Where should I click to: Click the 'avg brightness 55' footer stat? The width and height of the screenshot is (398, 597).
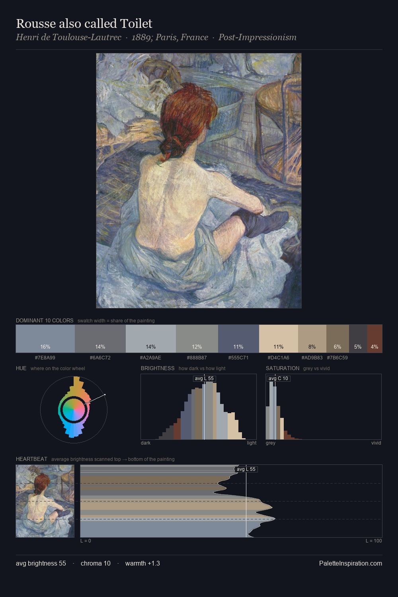point(41,563)
